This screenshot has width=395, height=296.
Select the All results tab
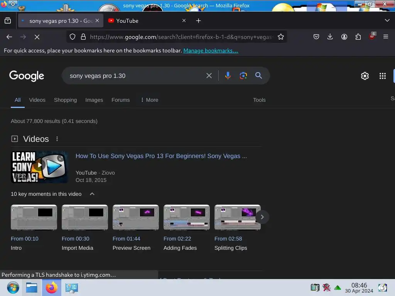[x=18, y=100]
